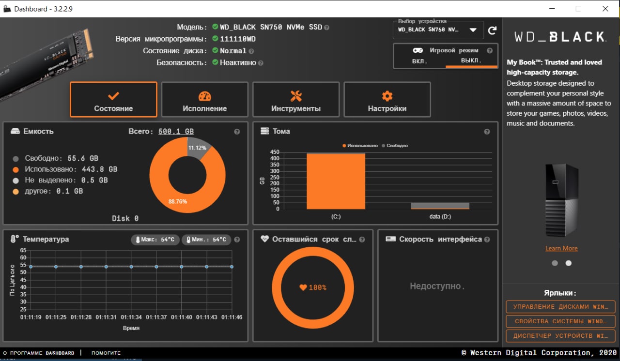Click help icon next to Неактивно security status
The image size is (620, 361).
[x=261, y=63]
